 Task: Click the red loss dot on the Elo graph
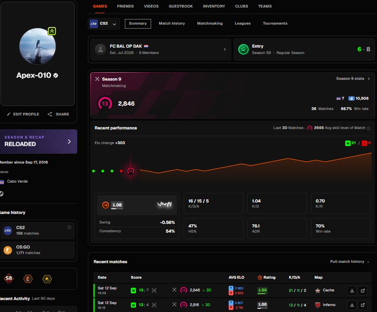[x=121, y=171]
